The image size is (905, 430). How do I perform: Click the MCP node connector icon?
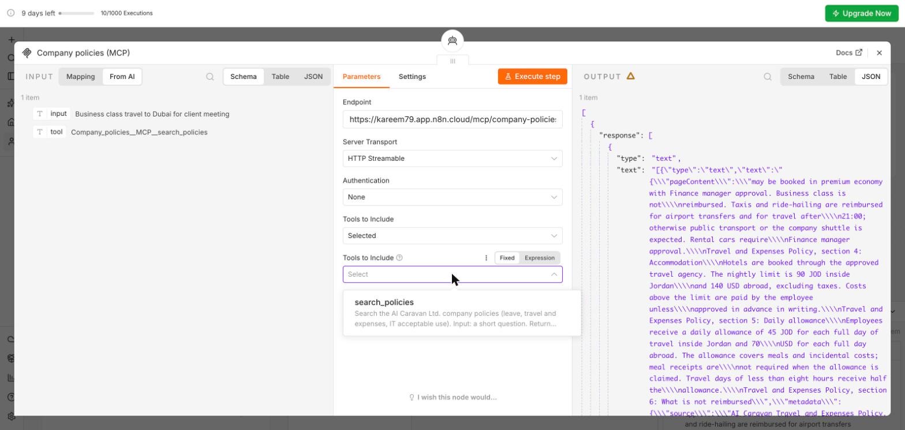[452, 41]
